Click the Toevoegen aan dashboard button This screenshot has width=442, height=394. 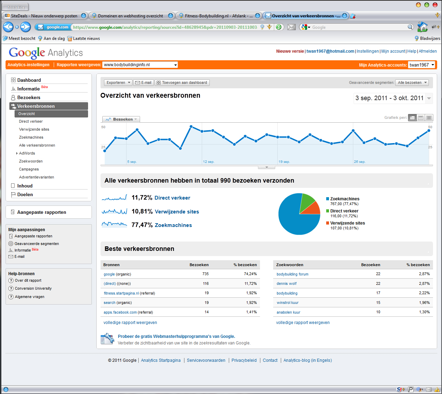coord(182,82)
